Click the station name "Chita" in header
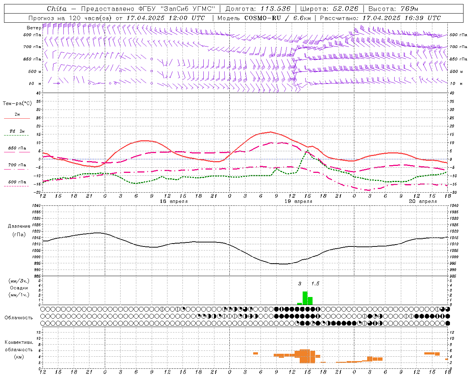The width and height of the screenshot is (469, 375). (x=57, y=9)
